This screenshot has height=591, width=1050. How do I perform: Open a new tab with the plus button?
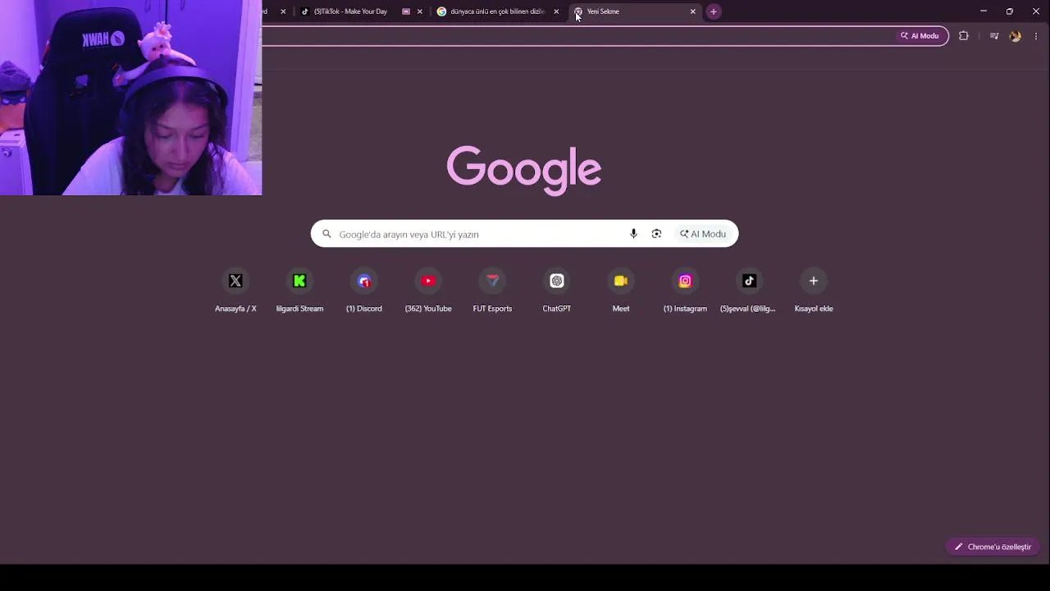point(714,11)
